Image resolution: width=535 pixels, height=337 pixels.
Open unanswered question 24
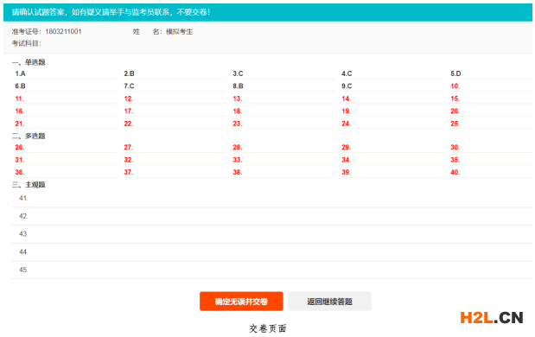[346, 124]
